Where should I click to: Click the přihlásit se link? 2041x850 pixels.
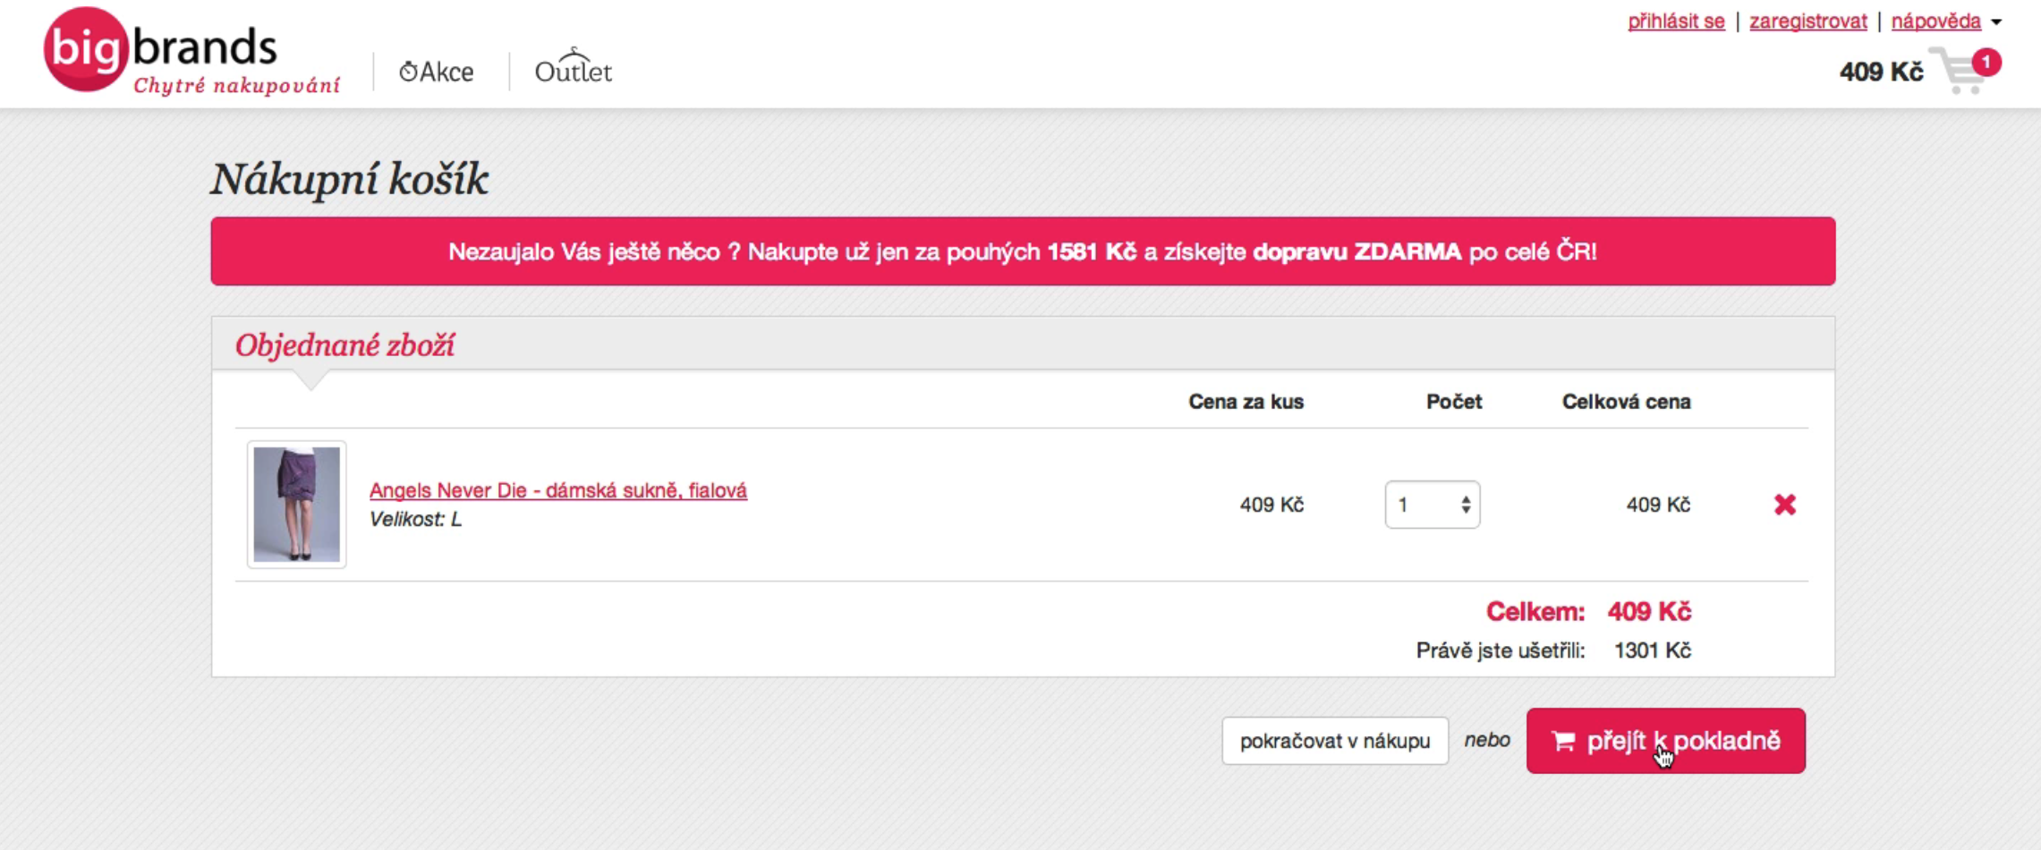click(1676, 21)
